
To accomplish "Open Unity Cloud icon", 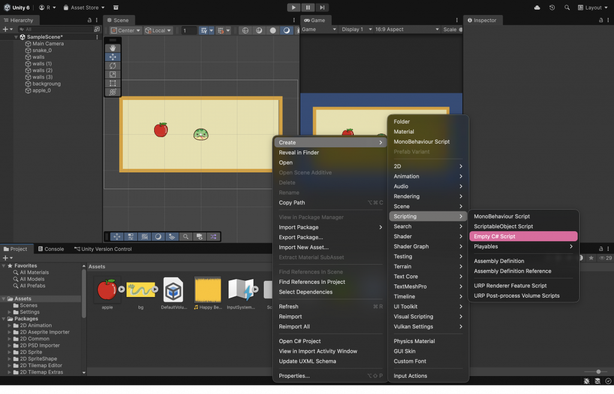I will click(x=537, y=7).
